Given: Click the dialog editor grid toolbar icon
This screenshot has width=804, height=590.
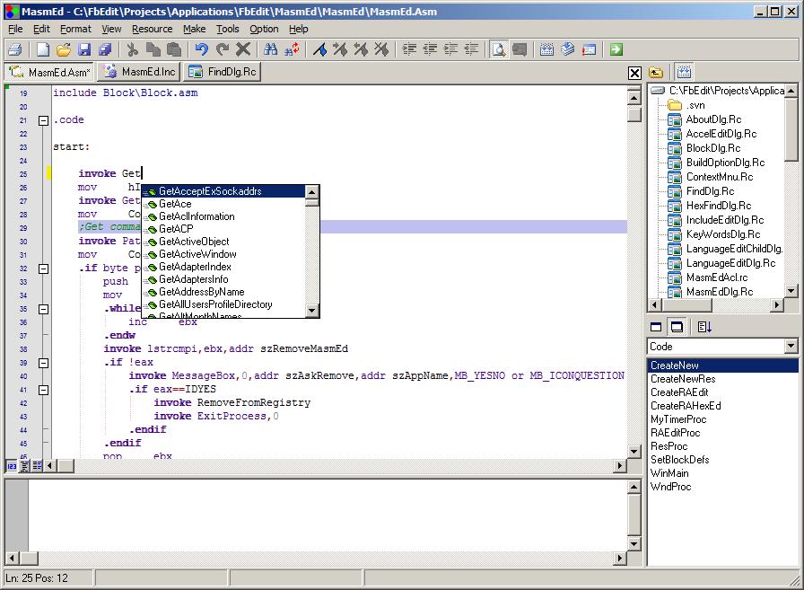Looking at the screenshot, I should pos(546,49).
